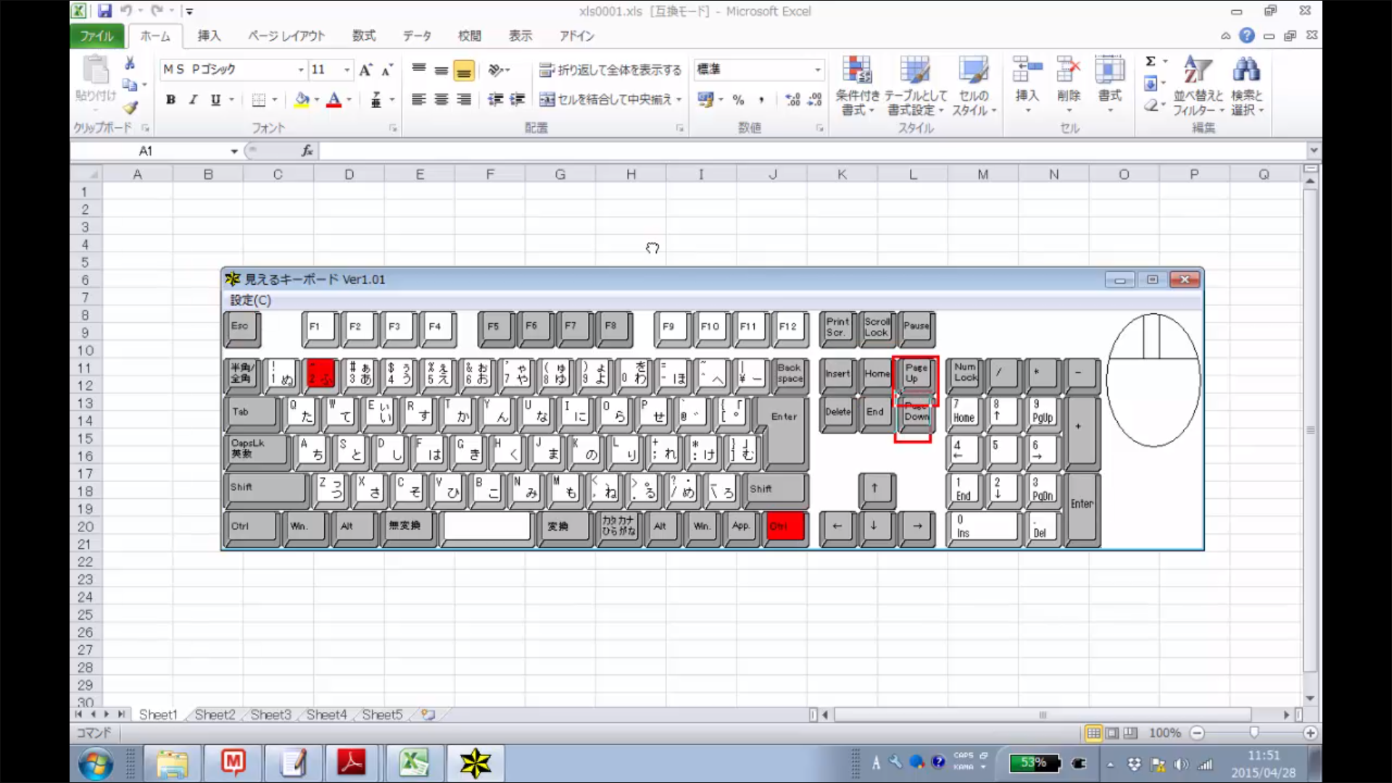Click the AutoSum sigma icon
This screenshot has width=1392, height=783.
[x=1151, y=62]
